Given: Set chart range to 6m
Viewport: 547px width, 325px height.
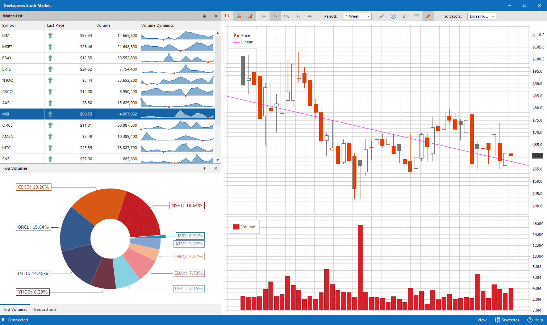Looking at the screenshot, I should [x=264, y=16].
